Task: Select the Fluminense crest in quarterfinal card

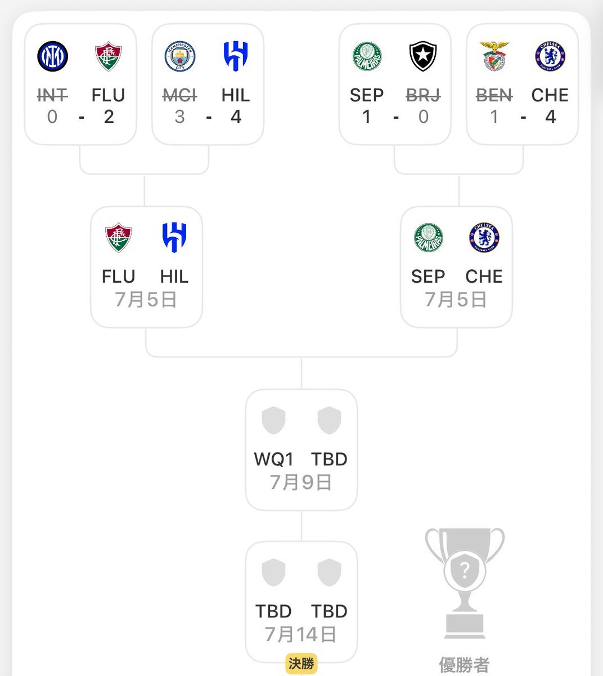Action: click(x=119, y=238)
